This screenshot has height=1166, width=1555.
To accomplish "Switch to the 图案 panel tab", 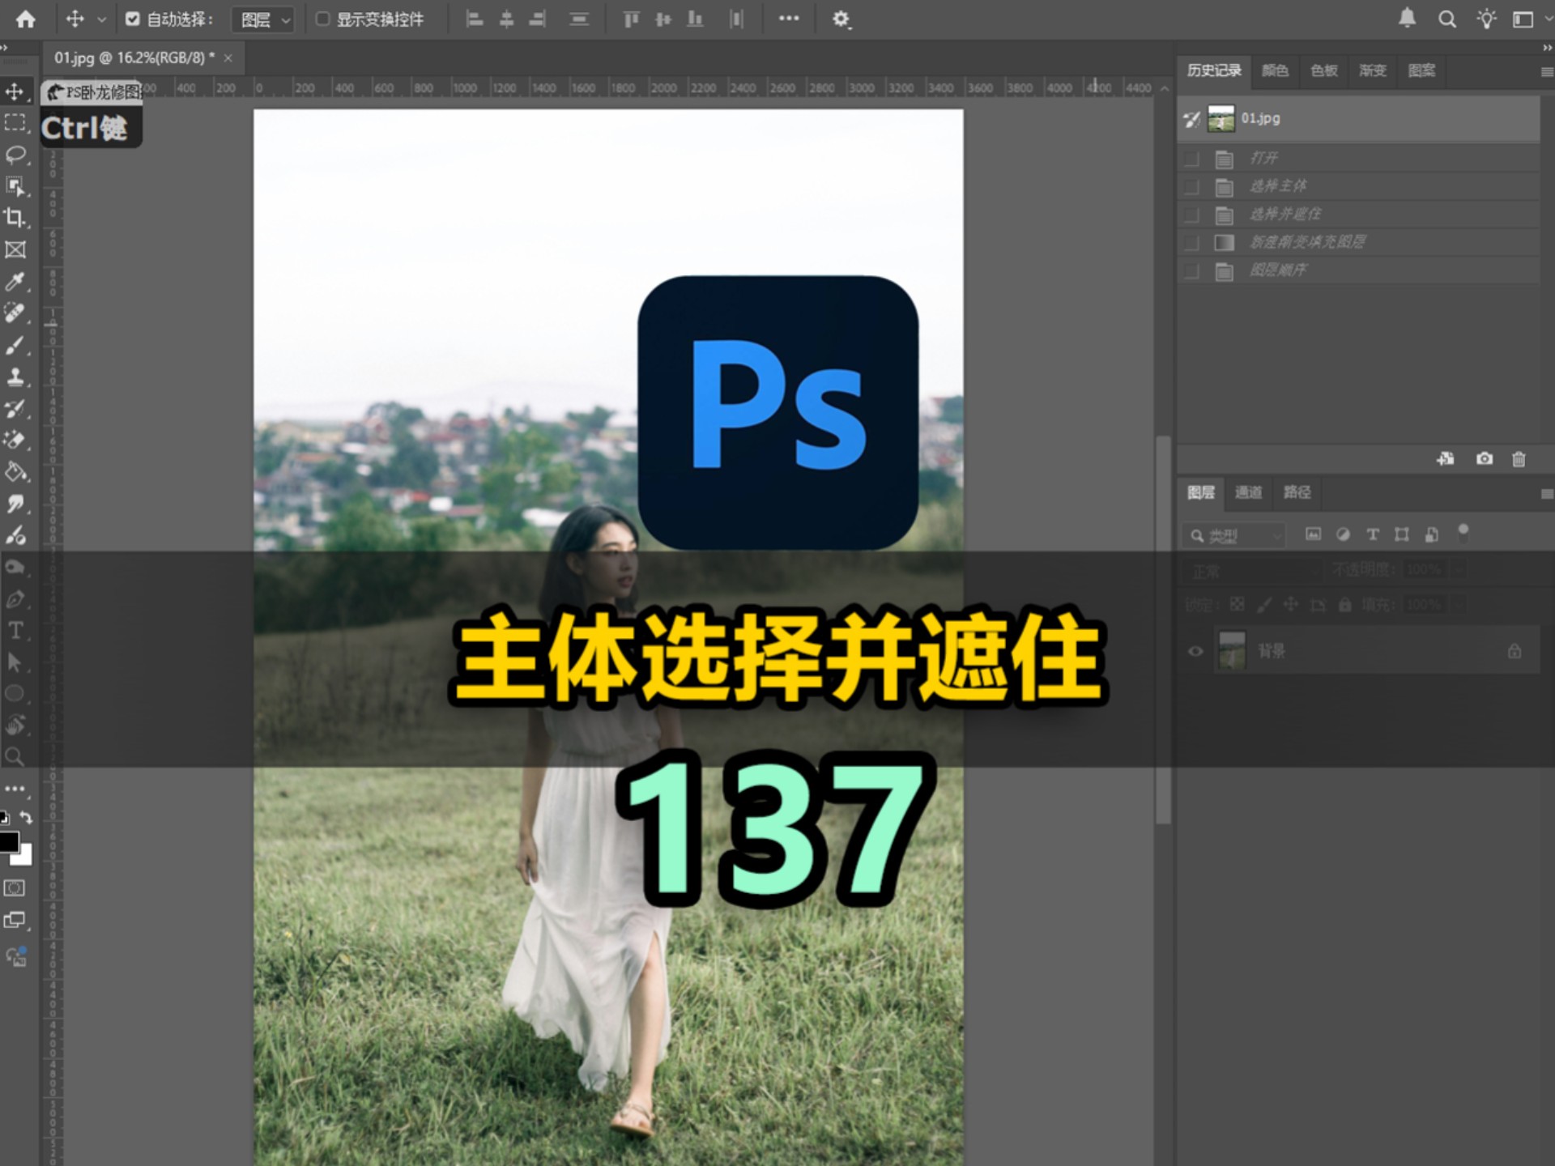I will (x=1421, y=70).
